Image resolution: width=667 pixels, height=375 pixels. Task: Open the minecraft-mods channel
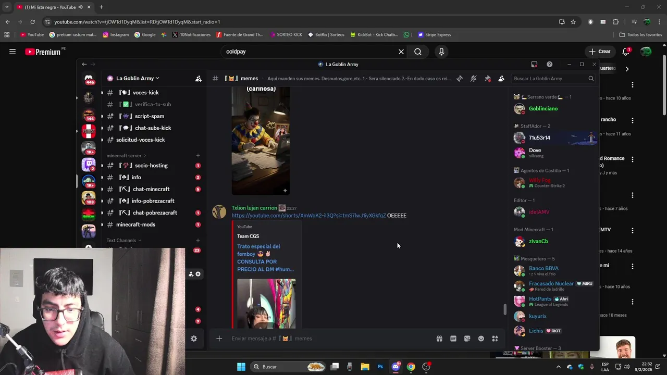click(x=135, y=224)
